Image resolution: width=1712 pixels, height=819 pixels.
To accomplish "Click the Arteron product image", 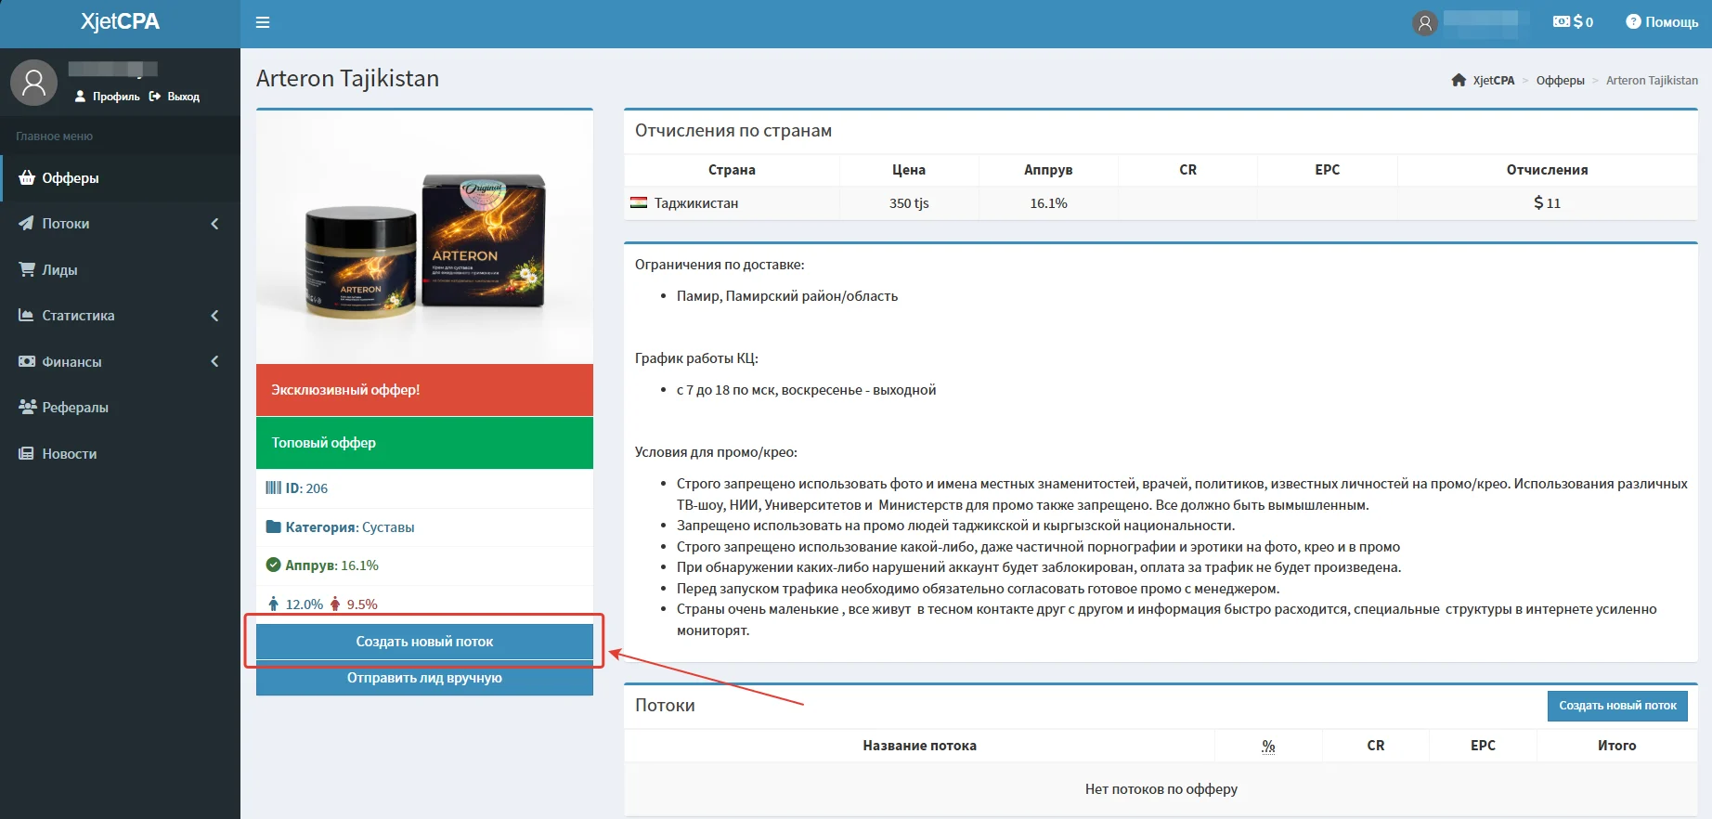I will tap(424, 238).
